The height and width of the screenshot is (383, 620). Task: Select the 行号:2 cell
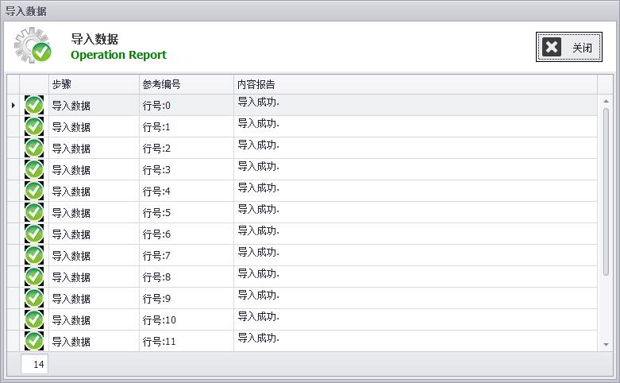point(186,149)
